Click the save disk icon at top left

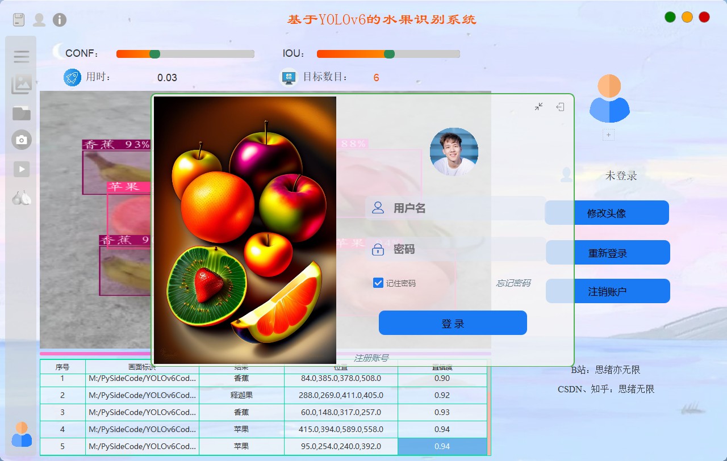click(19, 20)
